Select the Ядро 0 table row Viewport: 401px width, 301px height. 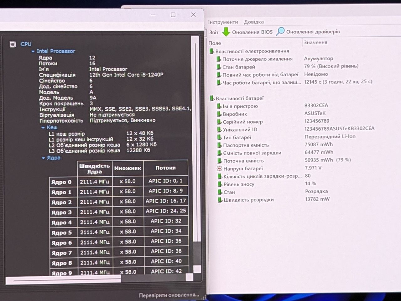(x=118, y=181)
